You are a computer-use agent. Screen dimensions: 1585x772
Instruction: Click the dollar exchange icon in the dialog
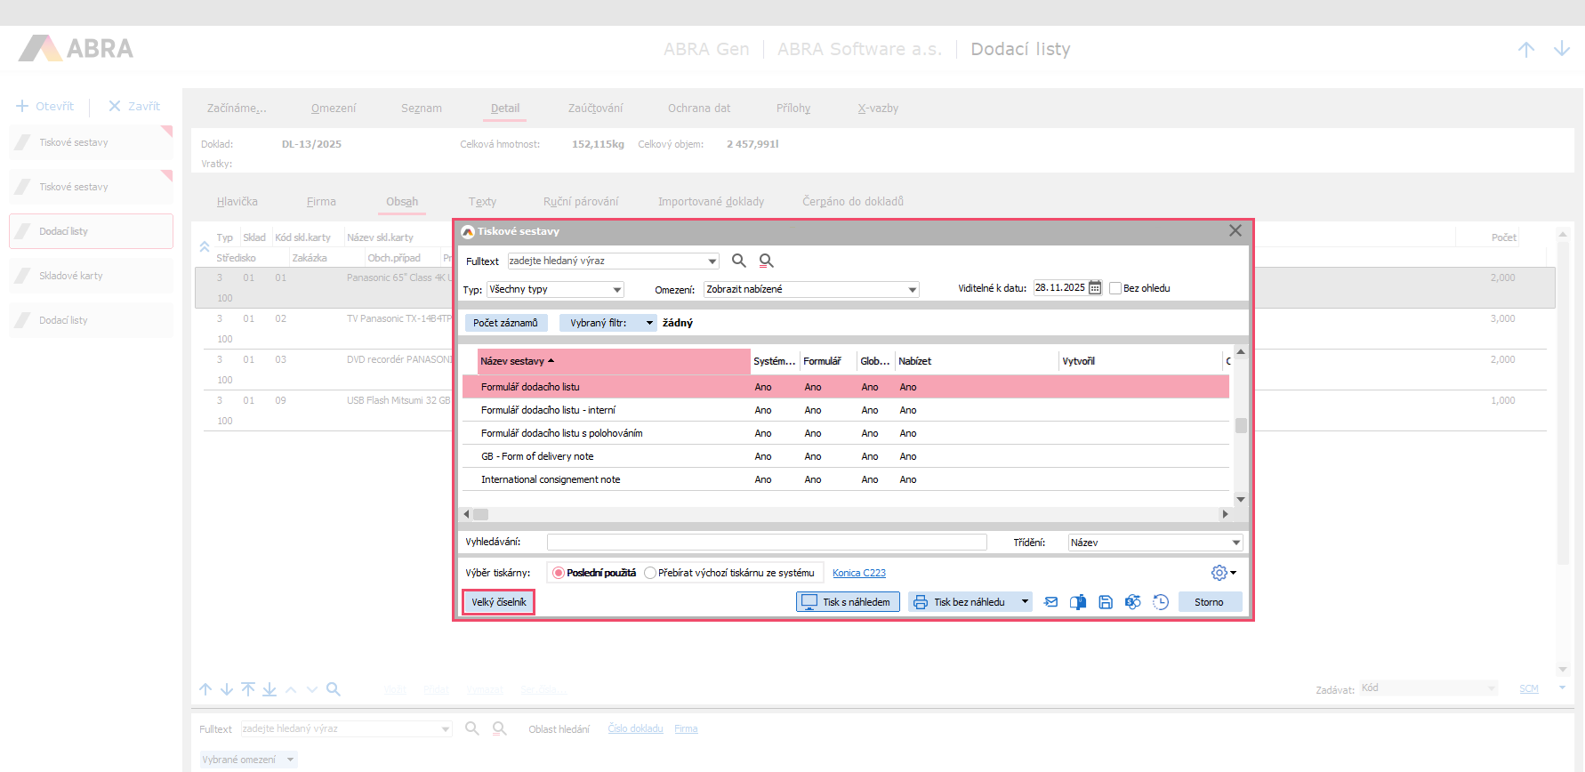tap(1132, 602)
